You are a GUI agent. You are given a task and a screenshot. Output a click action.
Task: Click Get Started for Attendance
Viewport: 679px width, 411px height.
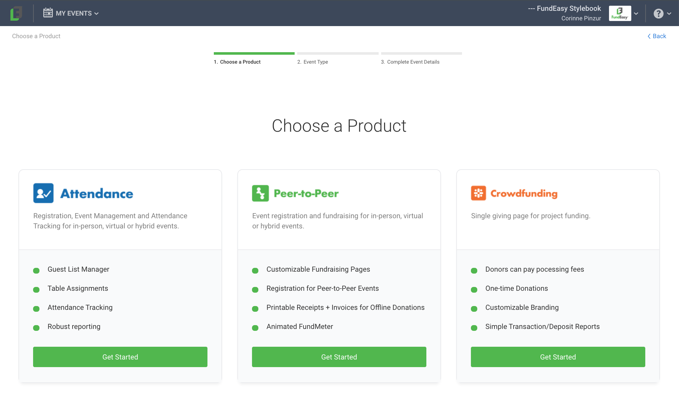click(x=120, y=357)
